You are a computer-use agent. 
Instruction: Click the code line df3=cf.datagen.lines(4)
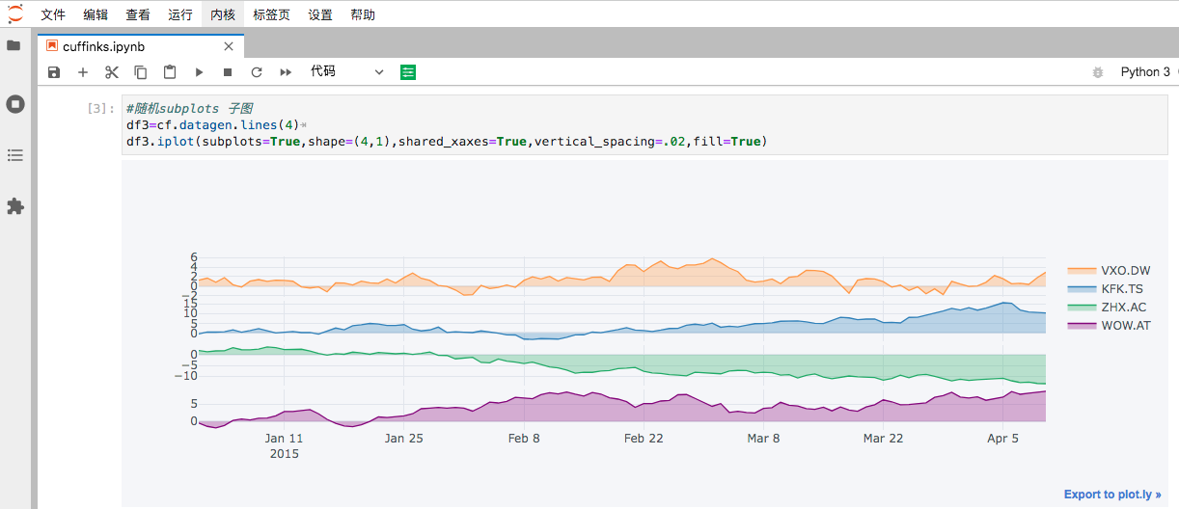(x=212, y=125)
